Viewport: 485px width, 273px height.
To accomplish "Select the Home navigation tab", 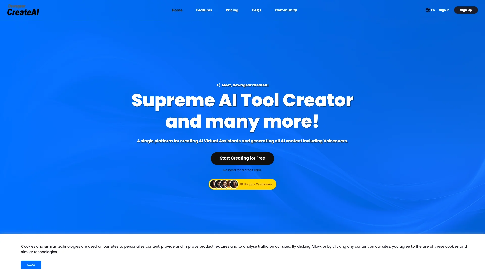I will click(177, 10).
